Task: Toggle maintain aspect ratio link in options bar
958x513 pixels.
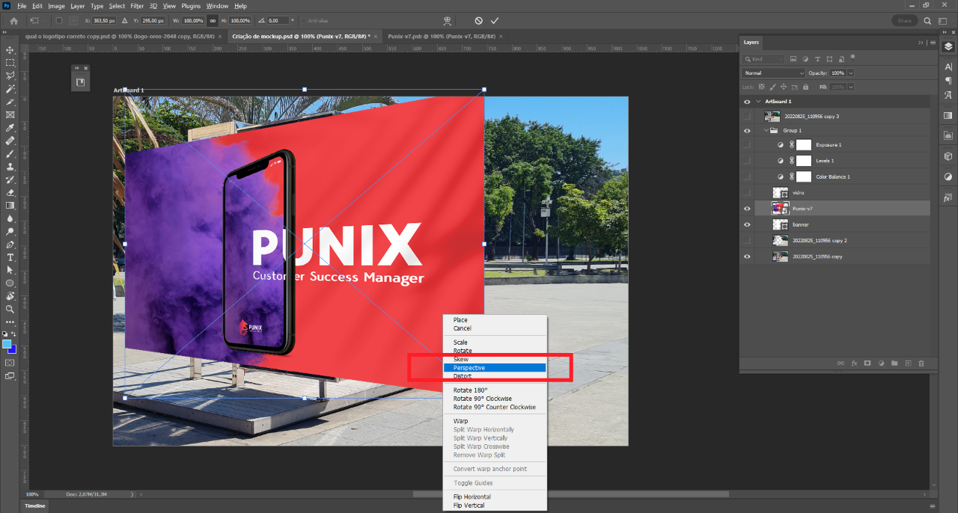Action: coord(213,20)
